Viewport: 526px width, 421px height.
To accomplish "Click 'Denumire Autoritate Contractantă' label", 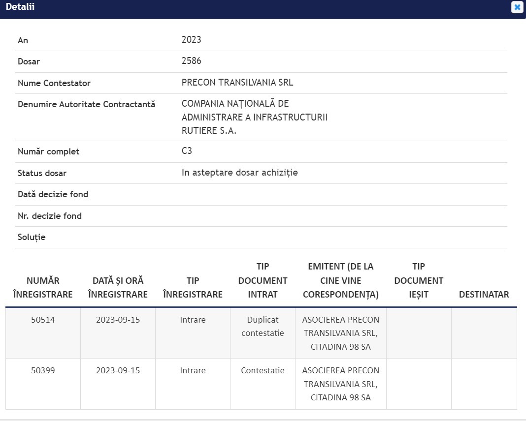I will point(87,104).
